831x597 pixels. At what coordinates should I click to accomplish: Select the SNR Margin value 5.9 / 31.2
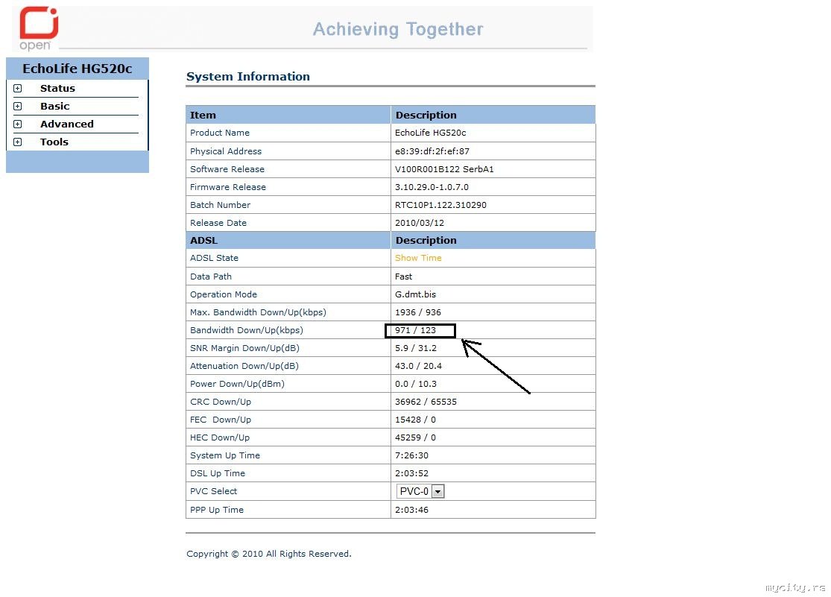pos(416,348)
